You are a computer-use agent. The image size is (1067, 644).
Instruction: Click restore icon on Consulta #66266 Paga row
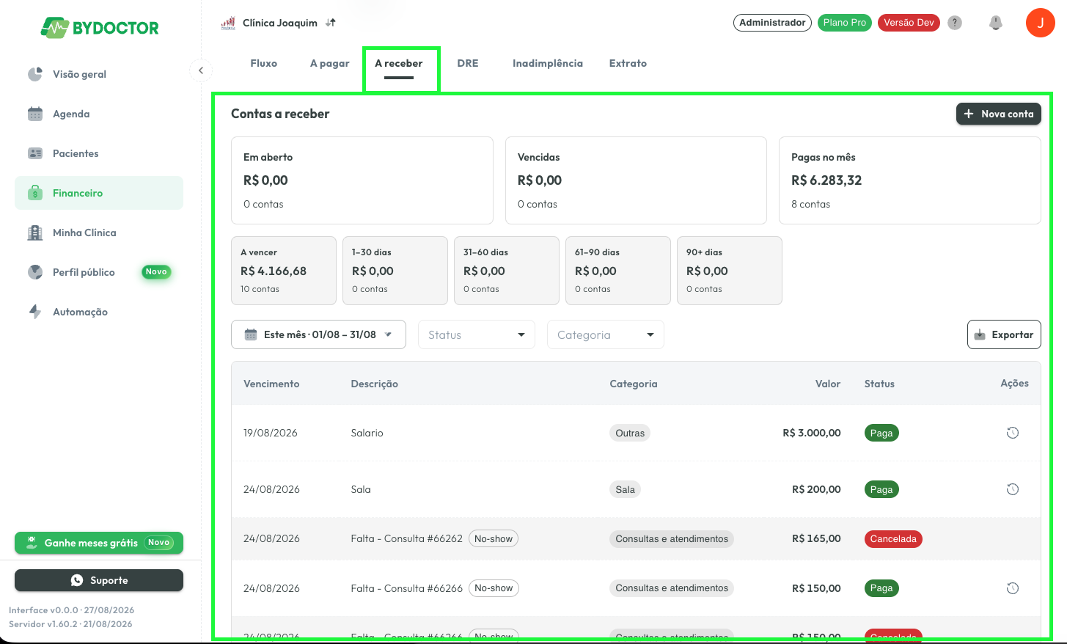(1013, 588)
